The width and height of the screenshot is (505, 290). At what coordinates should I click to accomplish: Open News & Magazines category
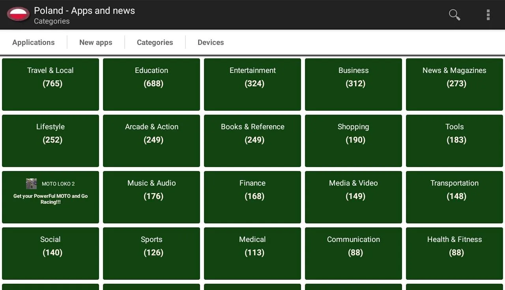454,84
